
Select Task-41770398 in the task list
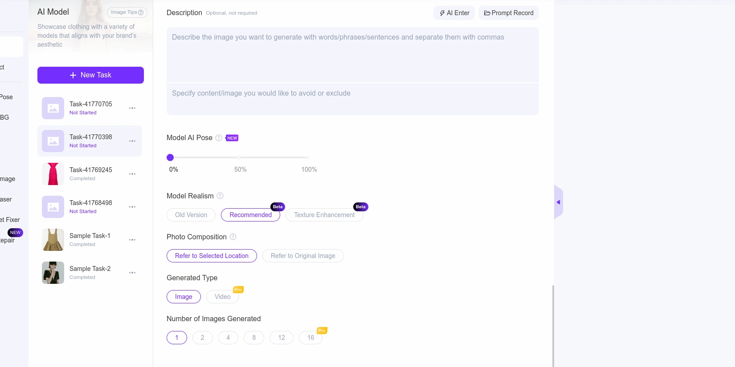coord(90,141)
